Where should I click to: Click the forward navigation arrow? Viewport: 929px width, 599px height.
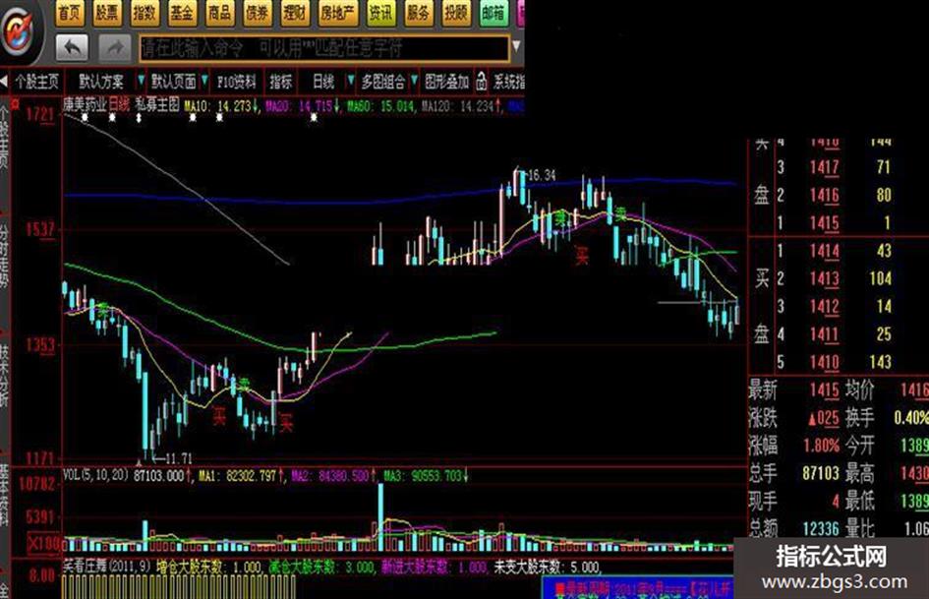coord(114,47)
